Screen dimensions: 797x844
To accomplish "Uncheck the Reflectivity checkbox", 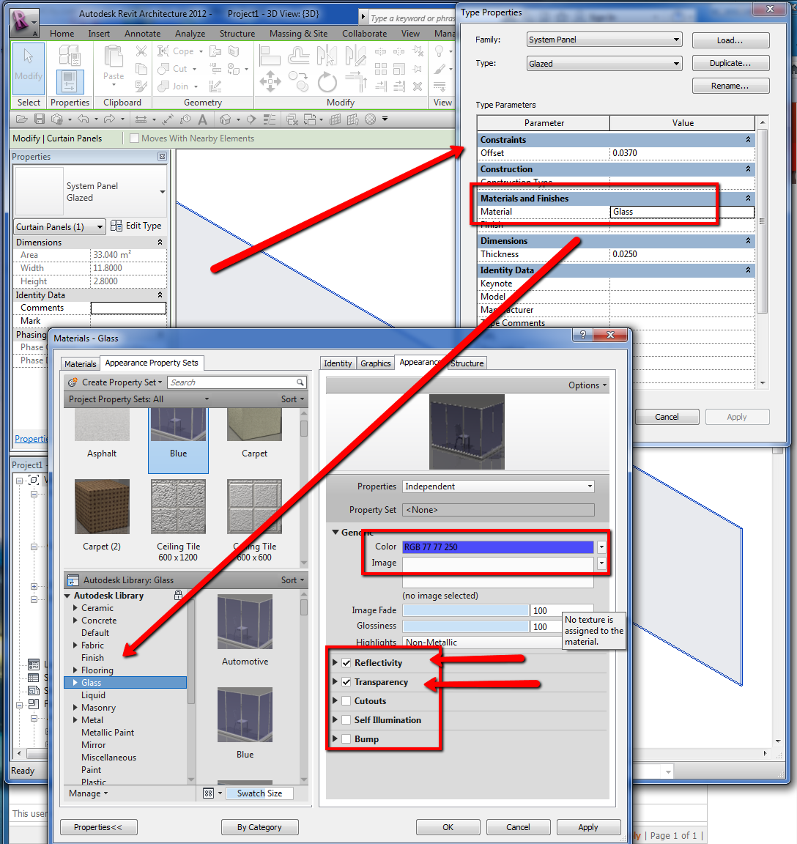I will click(346, 663).
